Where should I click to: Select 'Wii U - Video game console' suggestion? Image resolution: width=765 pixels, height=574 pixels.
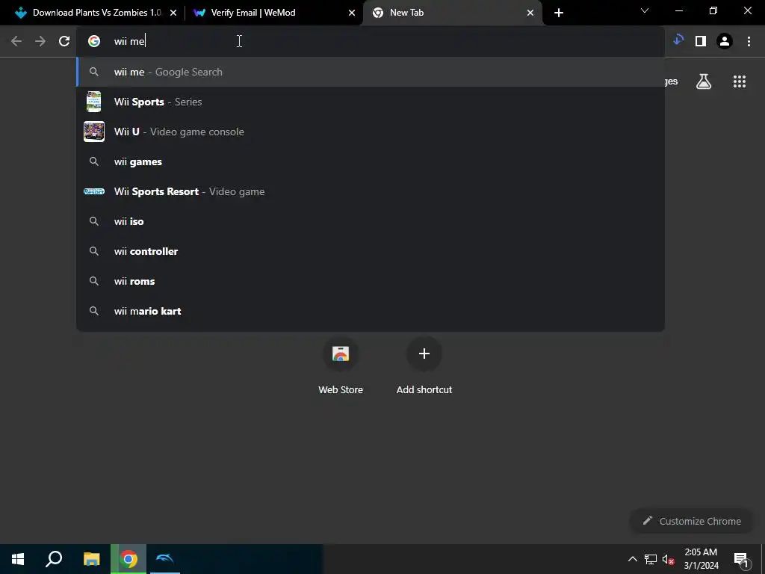point(371,132)
